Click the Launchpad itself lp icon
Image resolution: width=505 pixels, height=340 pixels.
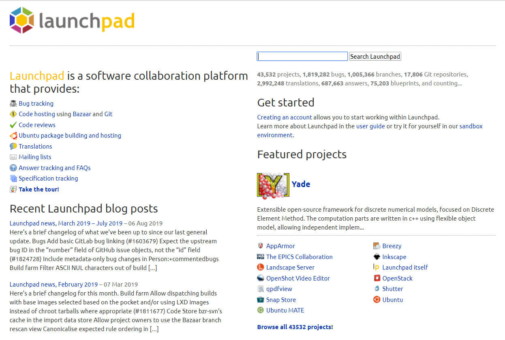point(377,268)
